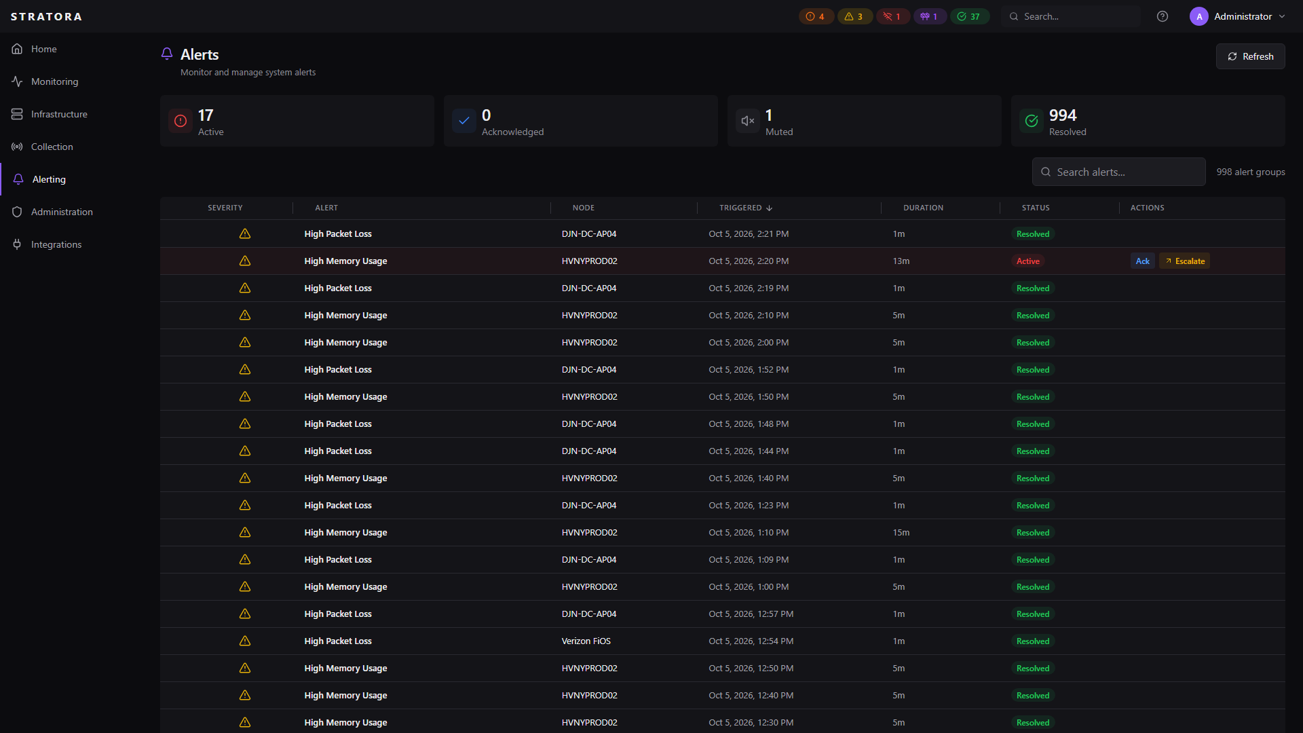This screenshot has height=733, width=1303.
Task: Click the Resolved badge on the 1:10 PM row
Action: tap(1032, 533)
